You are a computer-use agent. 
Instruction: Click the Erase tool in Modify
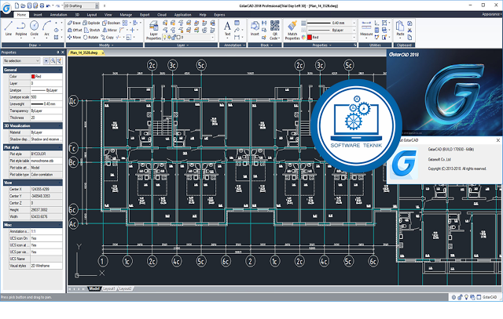click(x=74, y=23)
